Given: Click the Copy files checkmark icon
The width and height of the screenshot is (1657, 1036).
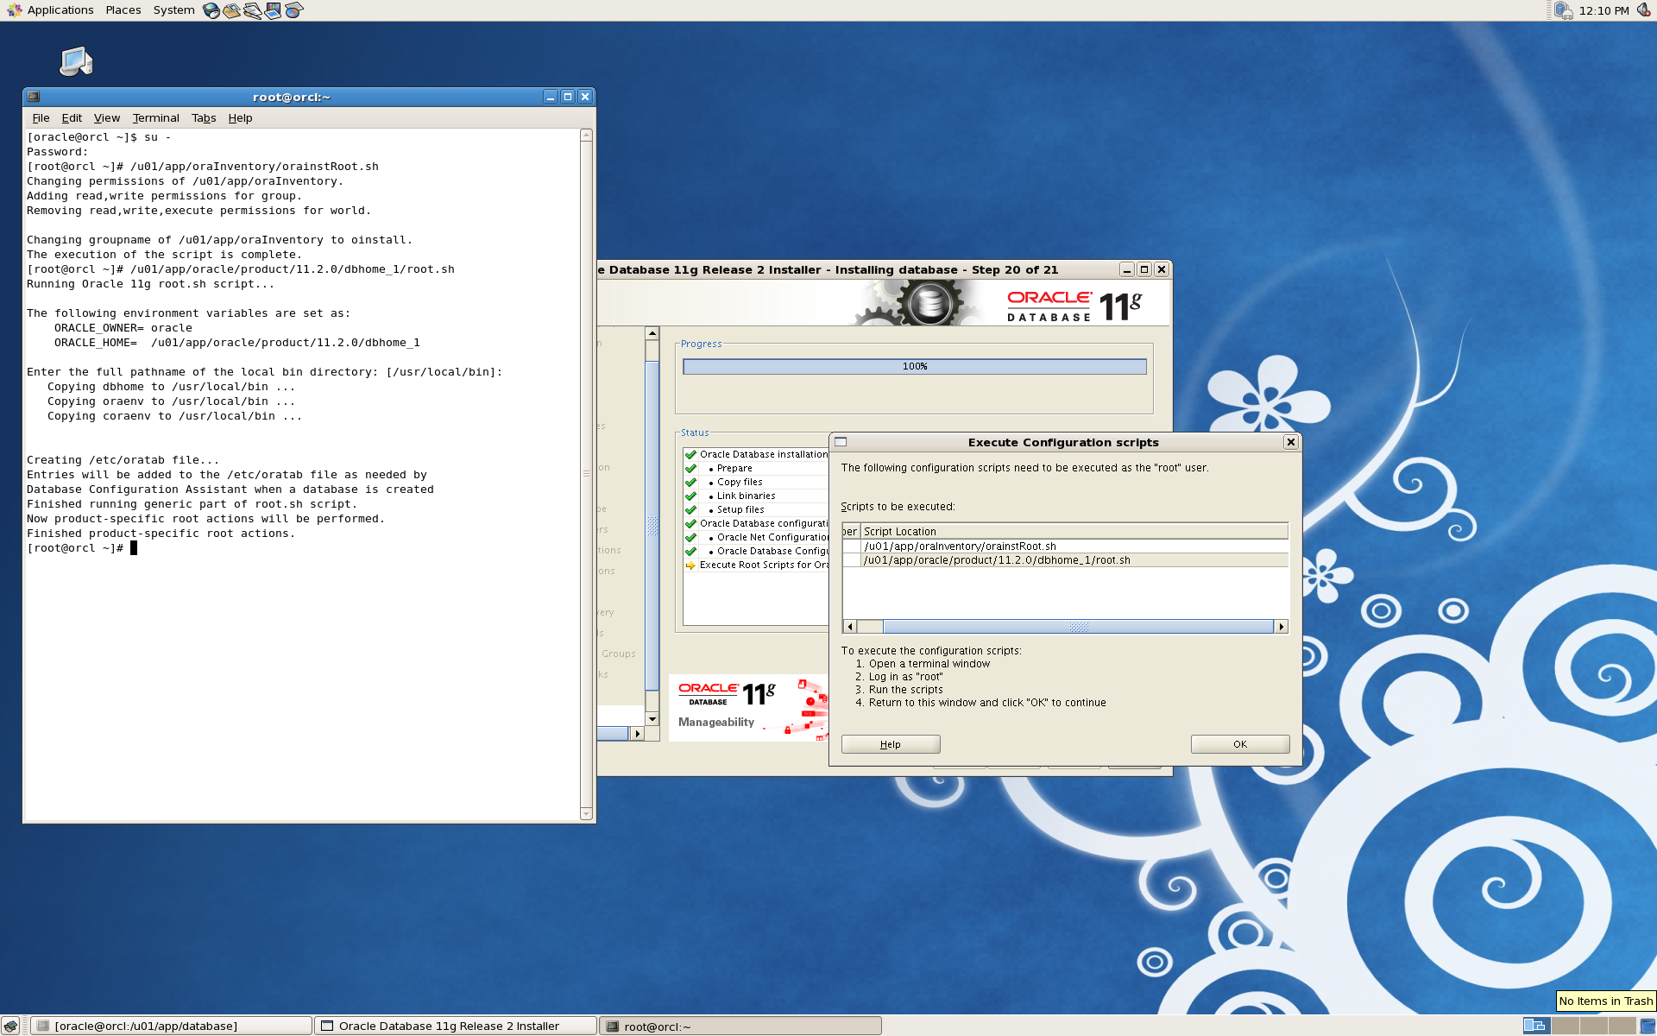Looking at the screenshot, I should tap(690, 481).
